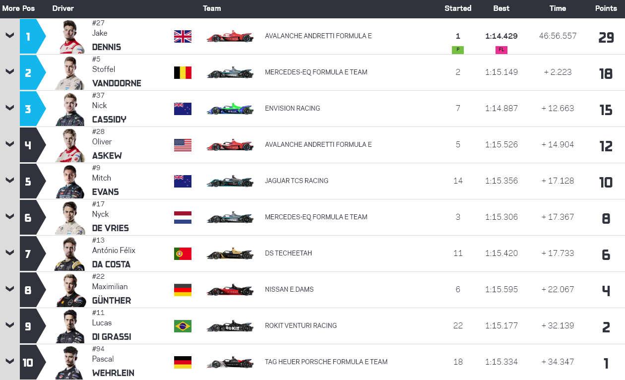The height and width of the screenshot is (380, 625).
Task: Click the Brazil flag for Di Grassi
Action: click(183, 326)
